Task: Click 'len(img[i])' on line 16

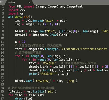Action: (63, 60)
